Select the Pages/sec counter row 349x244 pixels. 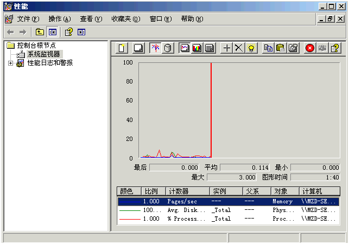229,202
